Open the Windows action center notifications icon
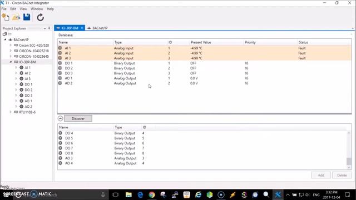 click(x=347, y=194)
